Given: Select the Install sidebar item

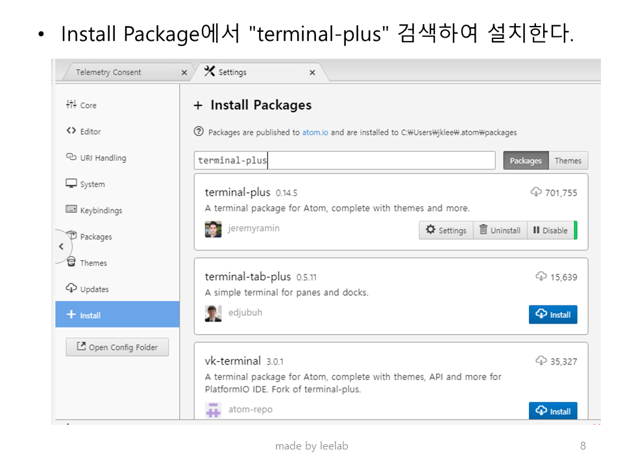Looking at the screenshot, I should click(x=117, y=315).
